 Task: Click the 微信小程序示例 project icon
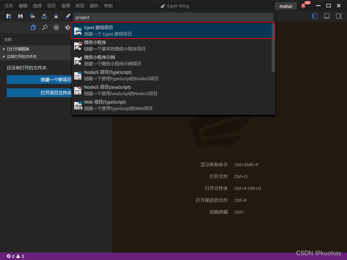(x=78, y=61)
